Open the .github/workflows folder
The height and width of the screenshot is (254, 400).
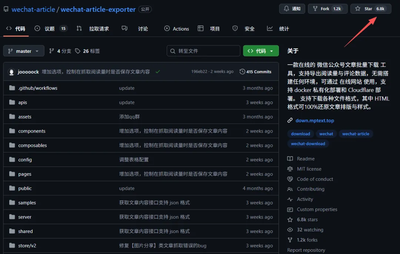coord(38,88)
